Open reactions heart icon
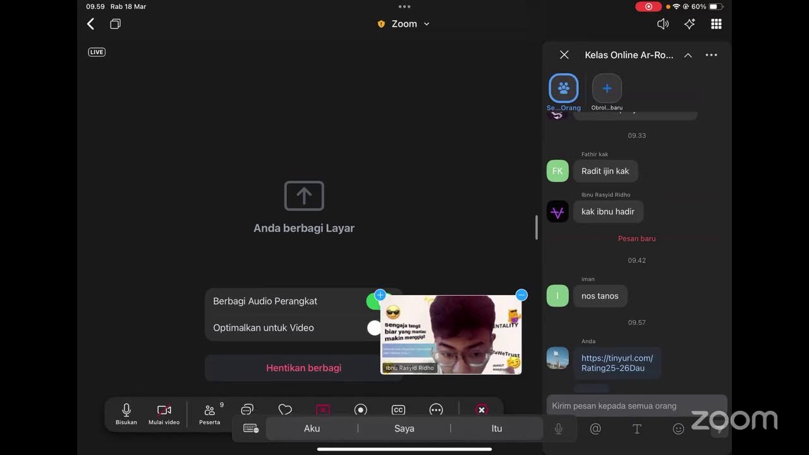The image size is (809, 455). click(x=285, y=410)
